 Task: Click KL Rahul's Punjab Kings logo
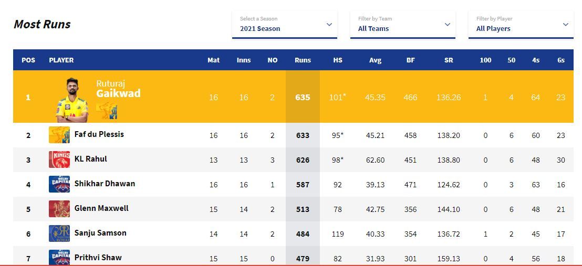coord(59,159)
